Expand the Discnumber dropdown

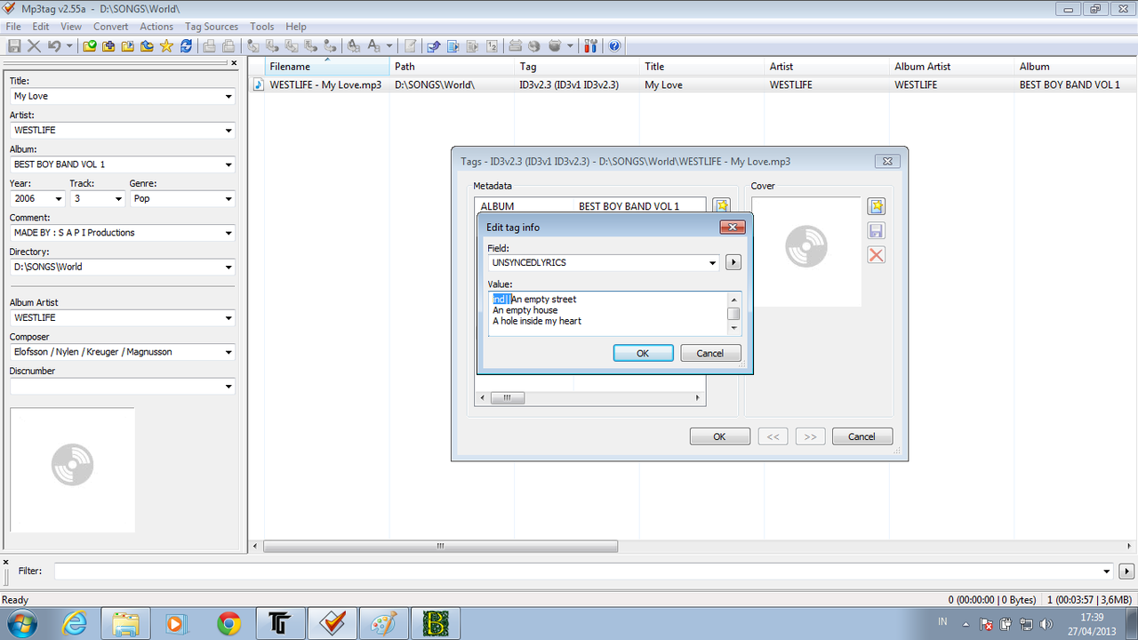228,387
